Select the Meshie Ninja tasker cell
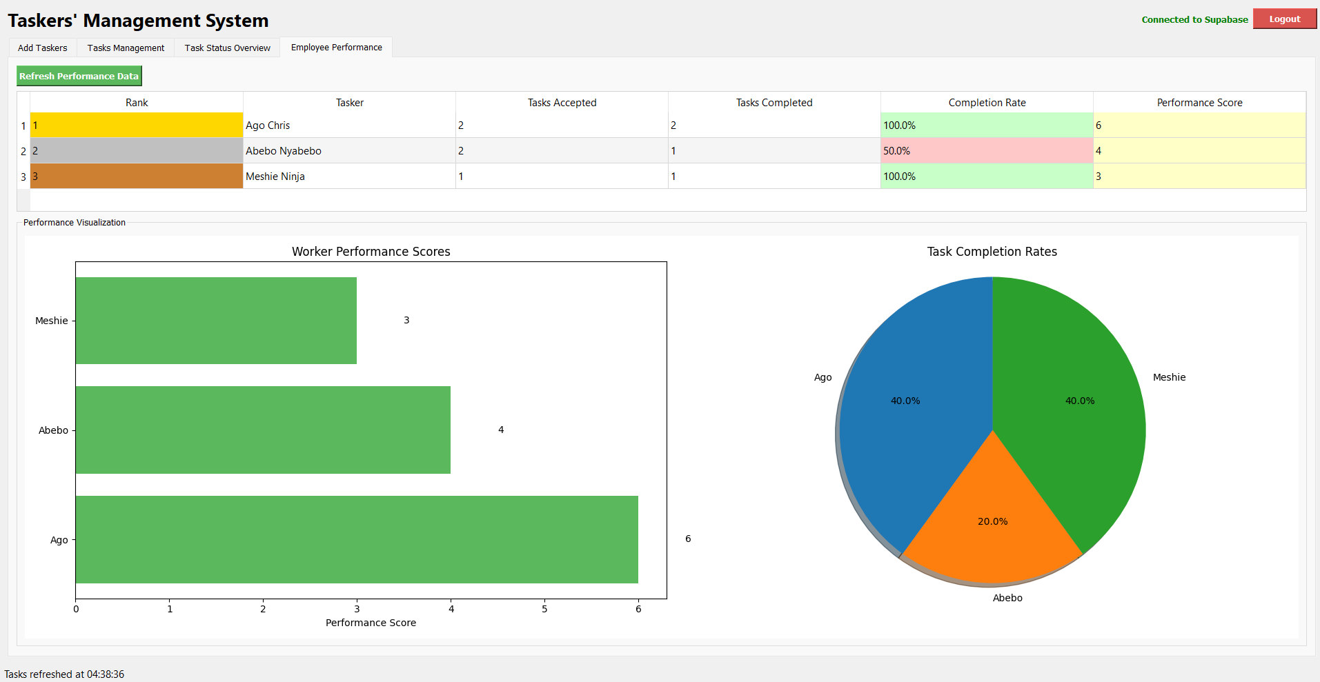The image size is (1320, 682). [x=349, y=177]
